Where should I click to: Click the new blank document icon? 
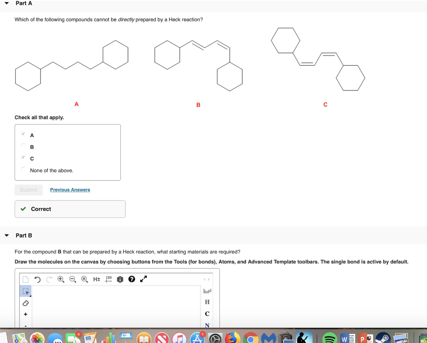click(x=25, y=279)
